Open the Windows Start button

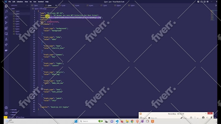(x=76, y=121)
